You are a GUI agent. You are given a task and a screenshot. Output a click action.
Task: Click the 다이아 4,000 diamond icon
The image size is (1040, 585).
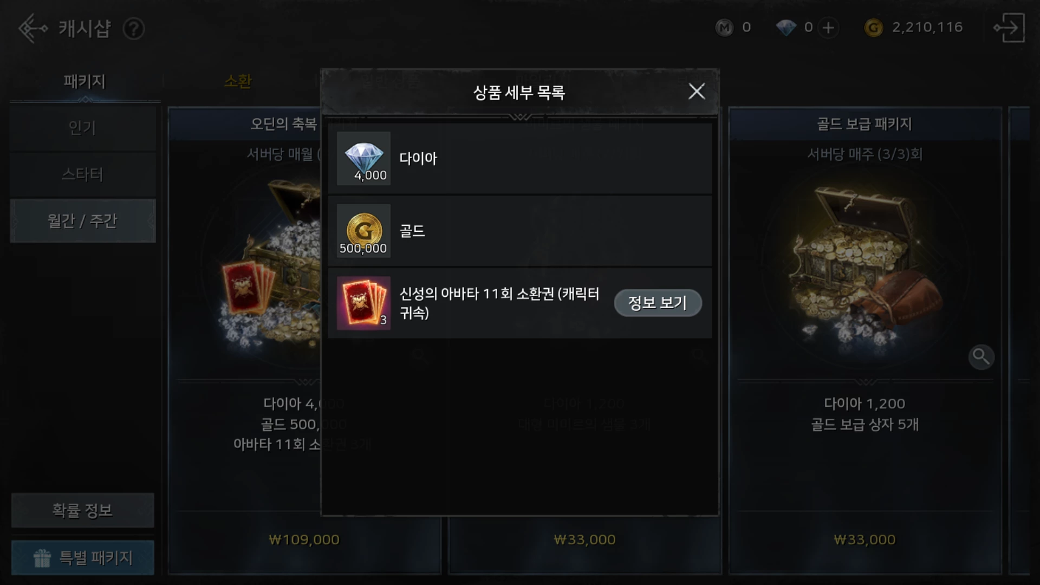363,158
